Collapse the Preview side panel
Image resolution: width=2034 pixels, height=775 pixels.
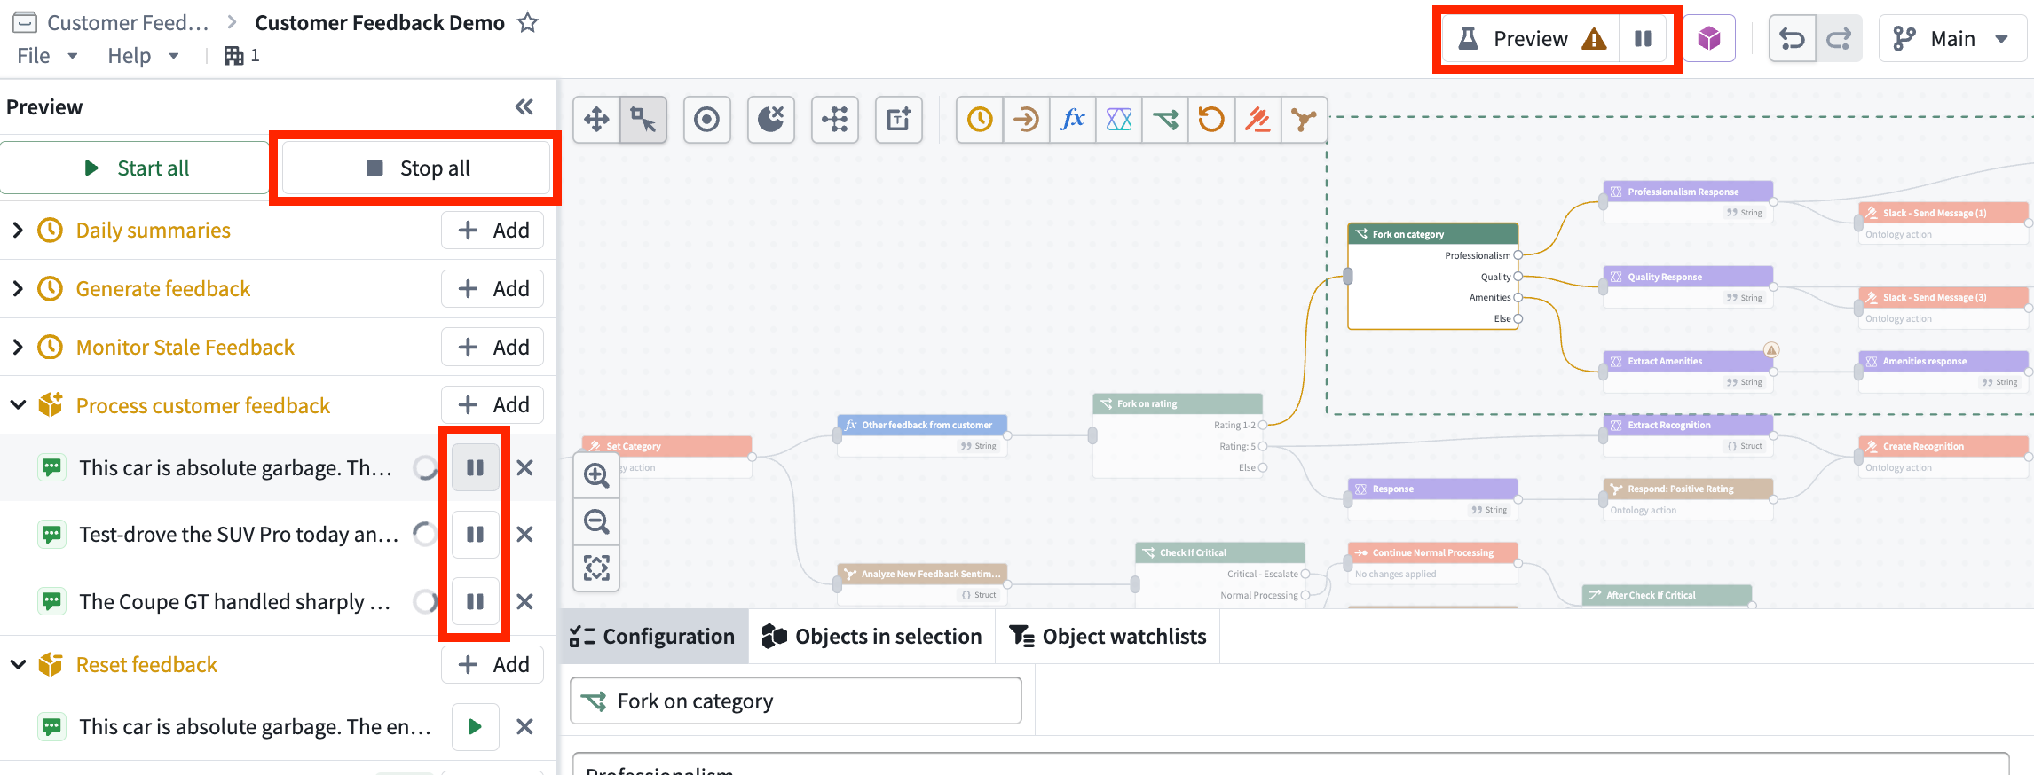(x=524, y=107)
